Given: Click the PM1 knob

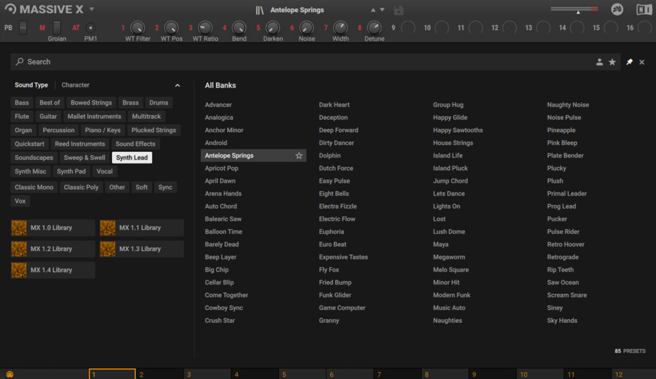Looking at the screenshot, I should point(91,28).
